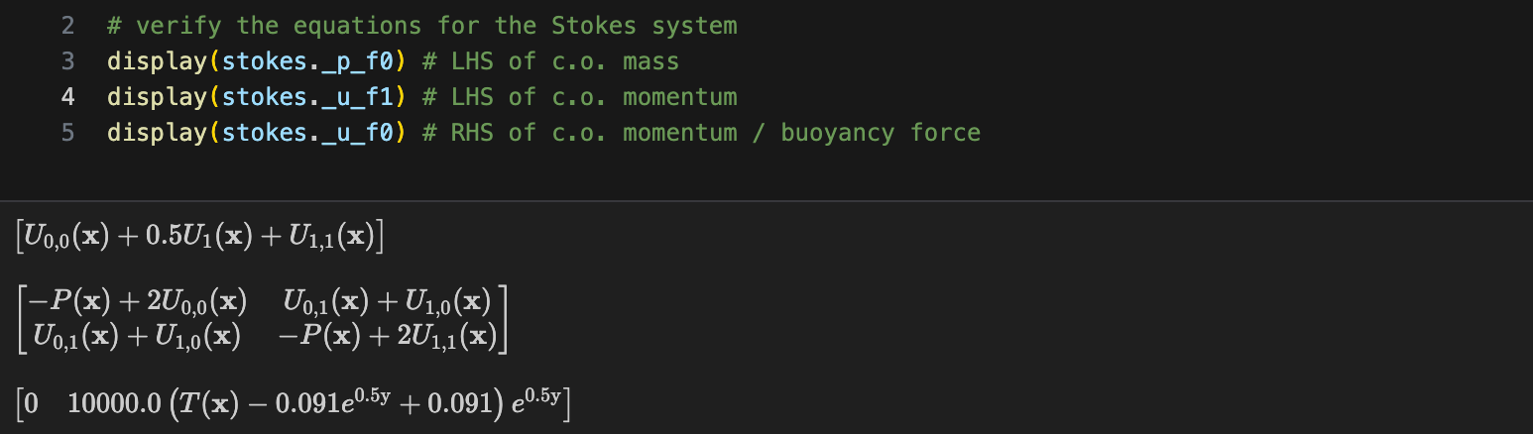The width and height of the screenshot is (1533, 434).
Task: Click the -P(x)+2U0,0(x) matrix entry
Action: point(139,300)
